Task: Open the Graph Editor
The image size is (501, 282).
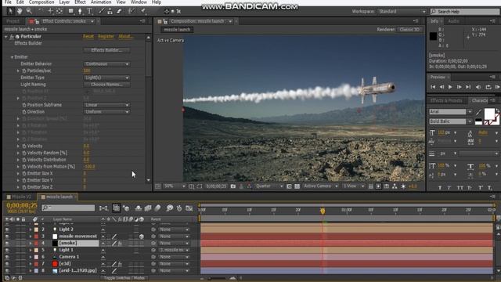Action: 189,208
